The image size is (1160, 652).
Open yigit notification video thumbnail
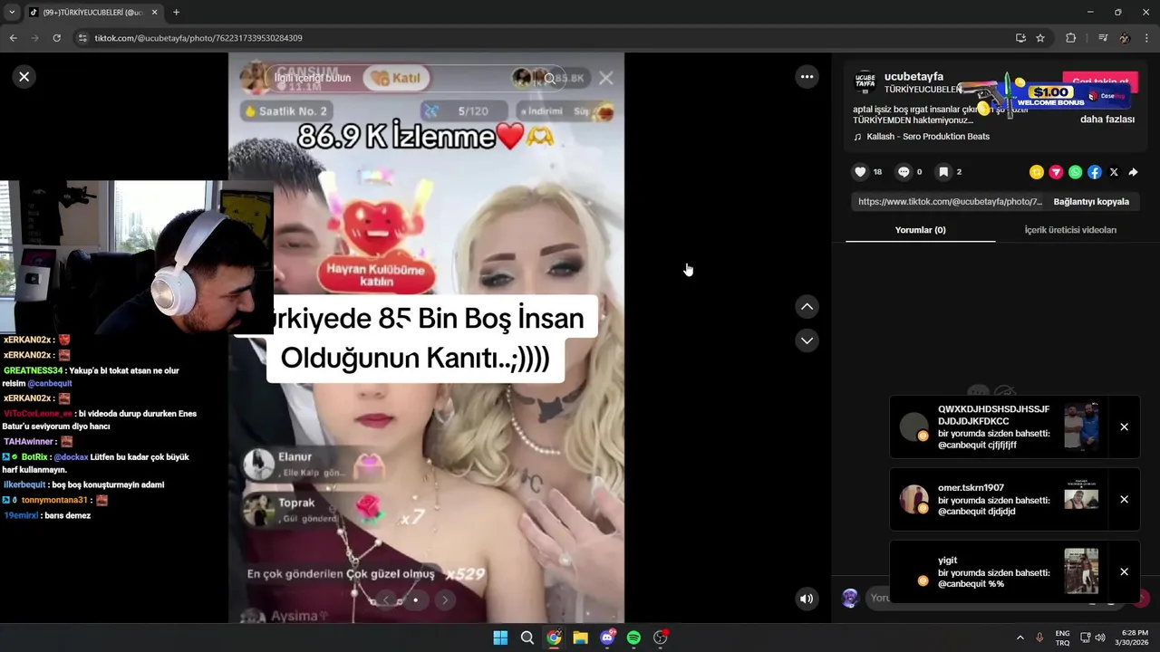point(1081,571)
